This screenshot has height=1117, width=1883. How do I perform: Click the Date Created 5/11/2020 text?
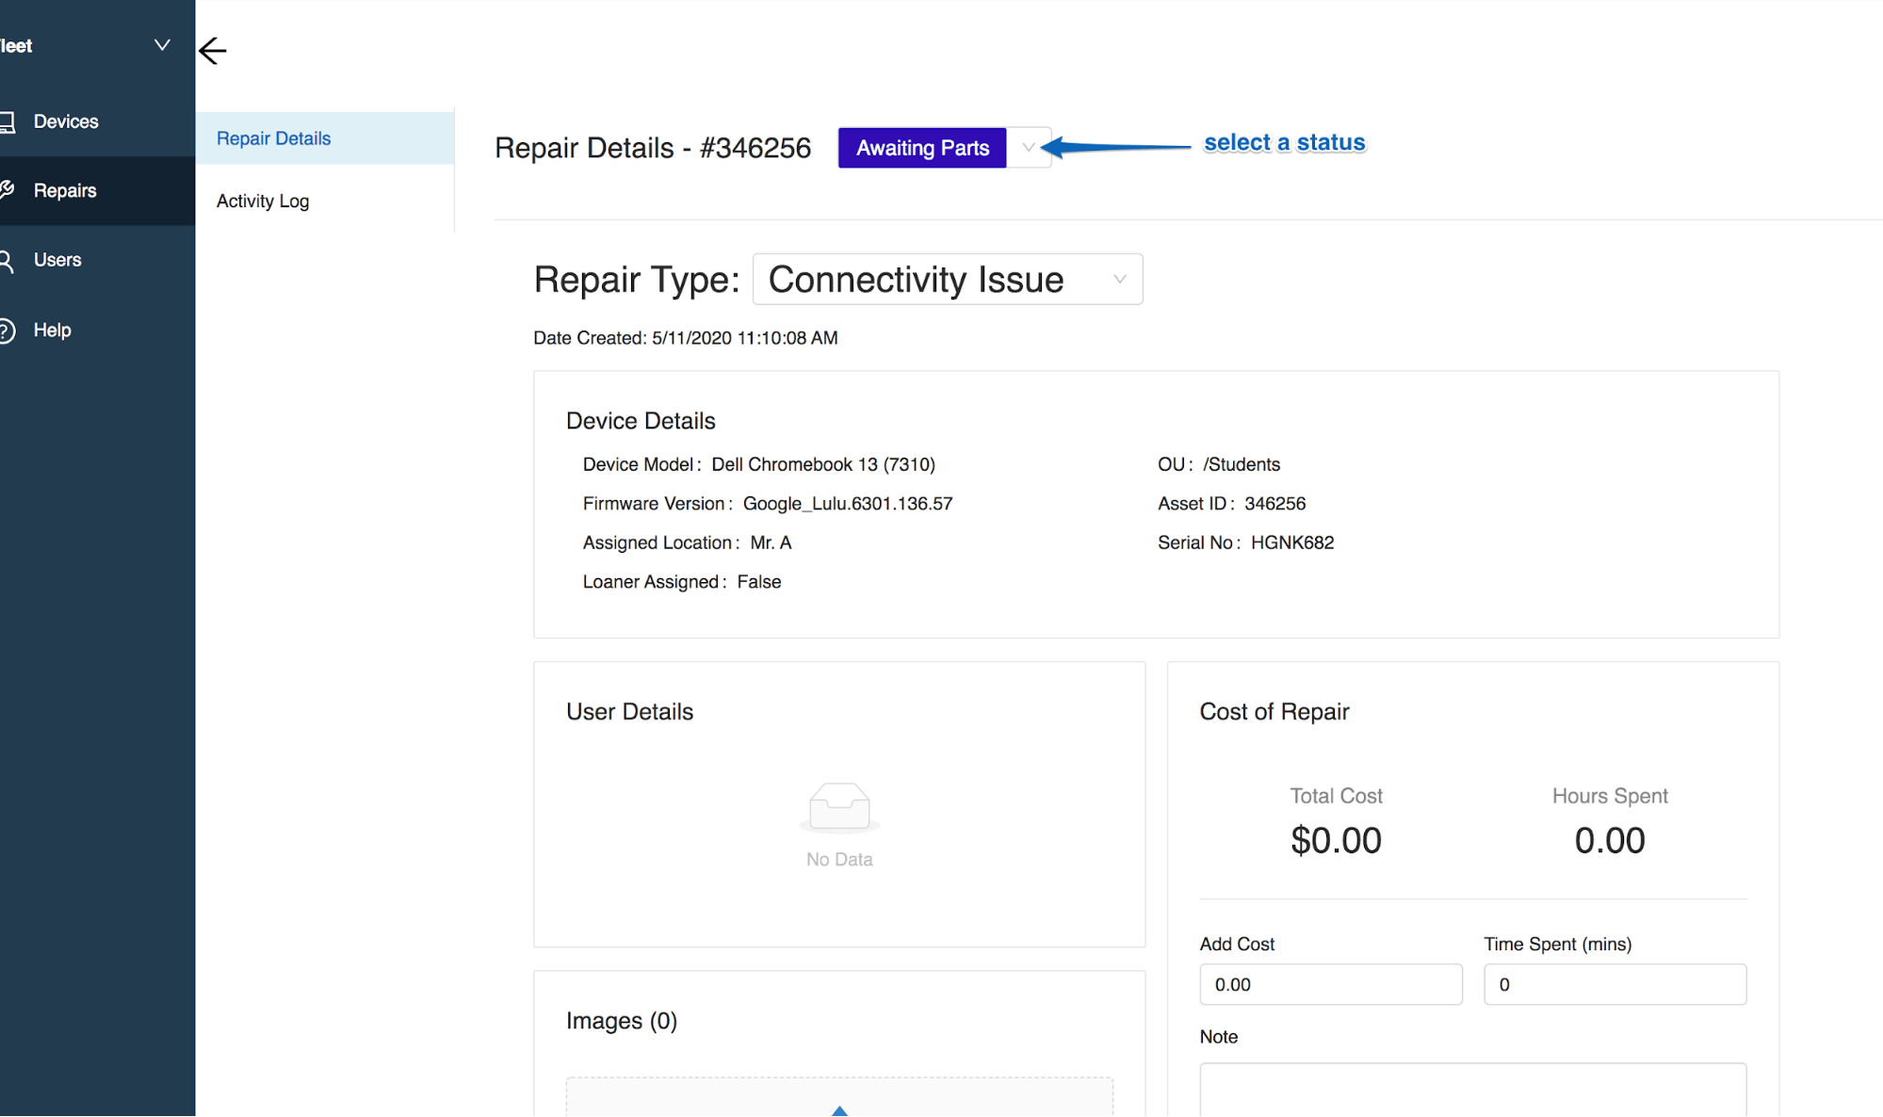[686, 338]
